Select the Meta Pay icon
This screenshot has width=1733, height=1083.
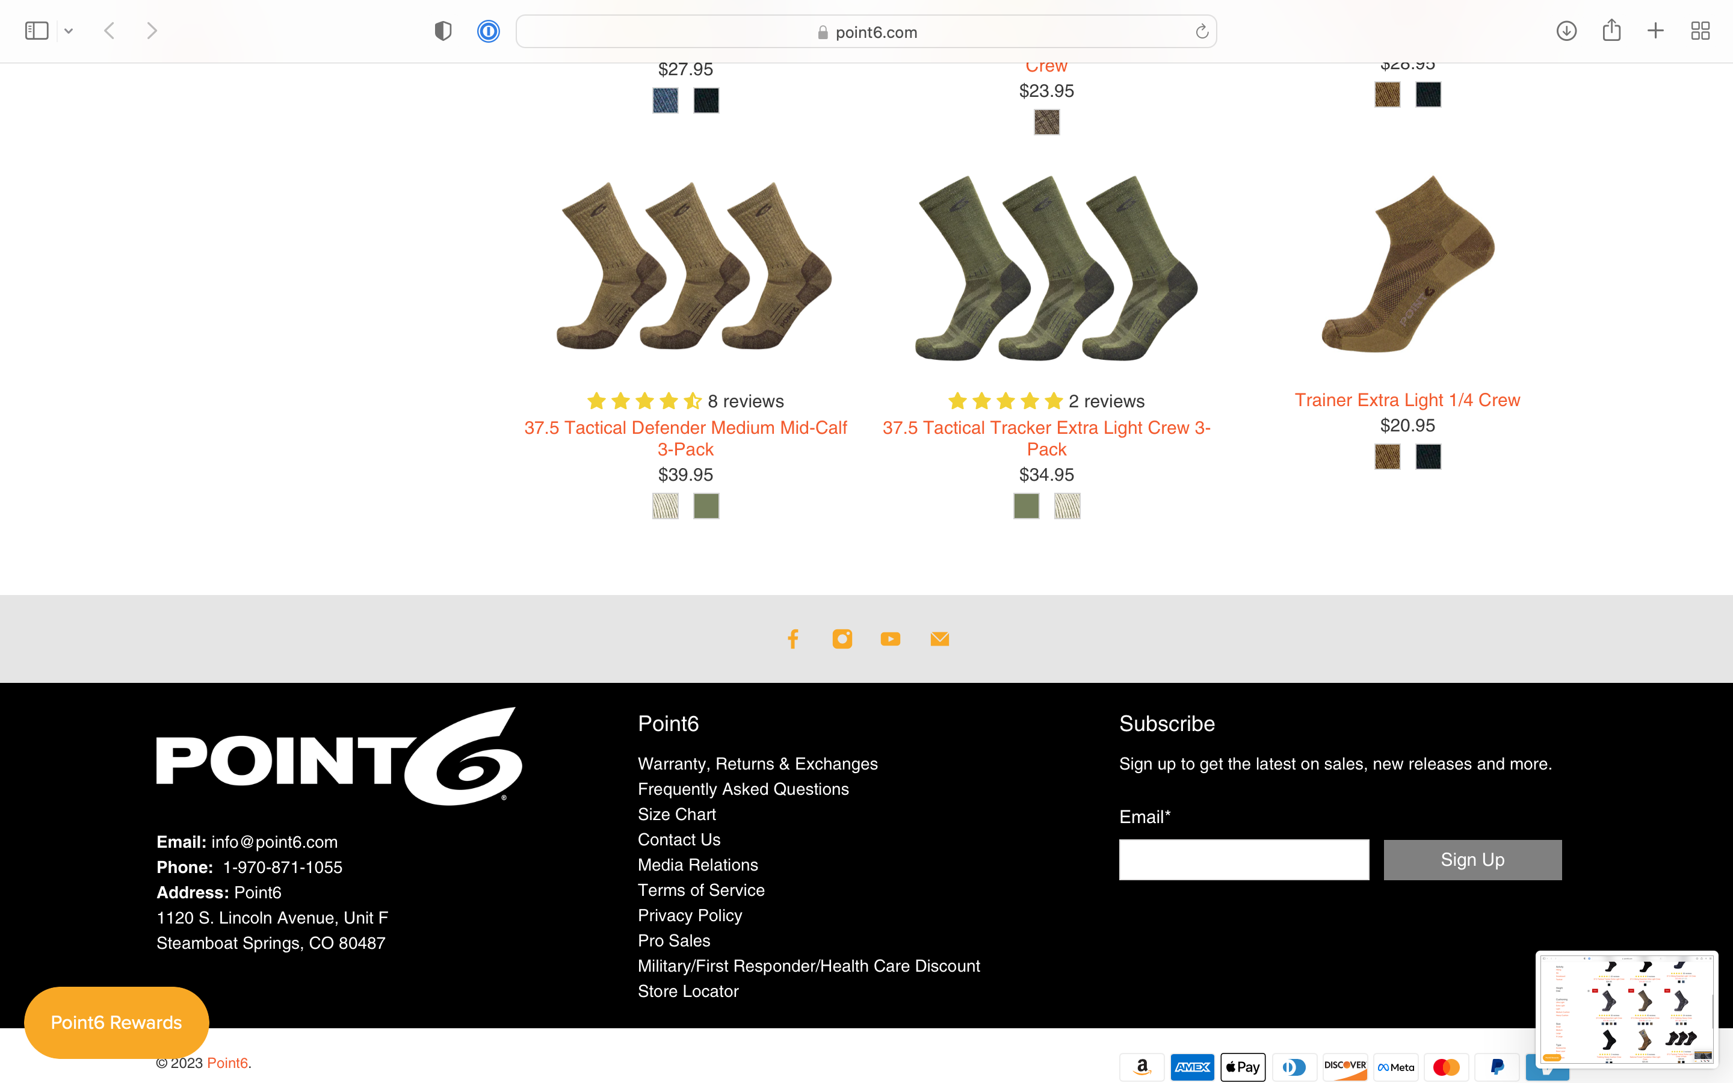1395,1067
